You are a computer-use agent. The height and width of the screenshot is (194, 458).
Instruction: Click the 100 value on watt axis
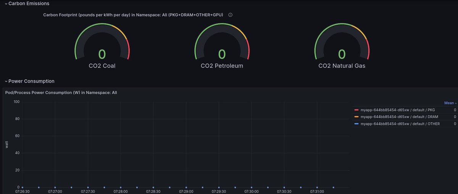[x=16, y=102]
